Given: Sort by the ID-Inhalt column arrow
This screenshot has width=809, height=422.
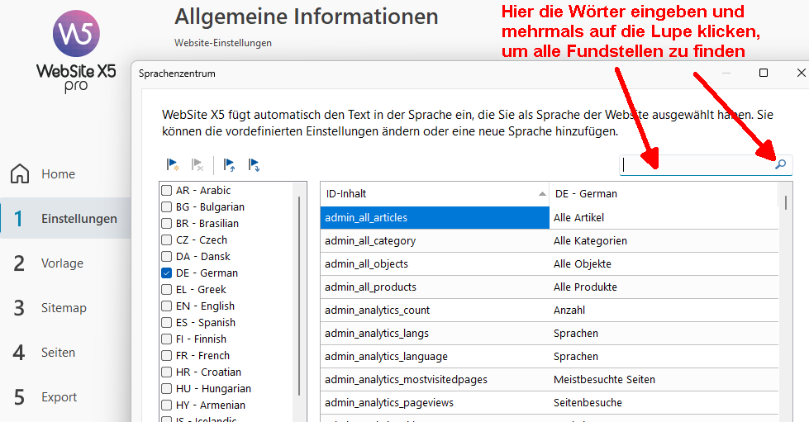Looking at the screenshot, I should pos(542,194).
